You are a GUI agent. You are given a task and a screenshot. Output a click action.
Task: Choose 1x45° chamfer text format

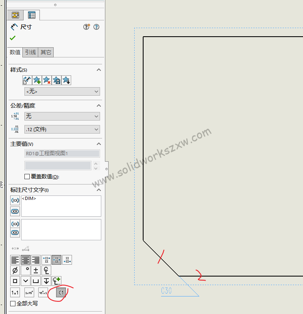coord(29,292)
